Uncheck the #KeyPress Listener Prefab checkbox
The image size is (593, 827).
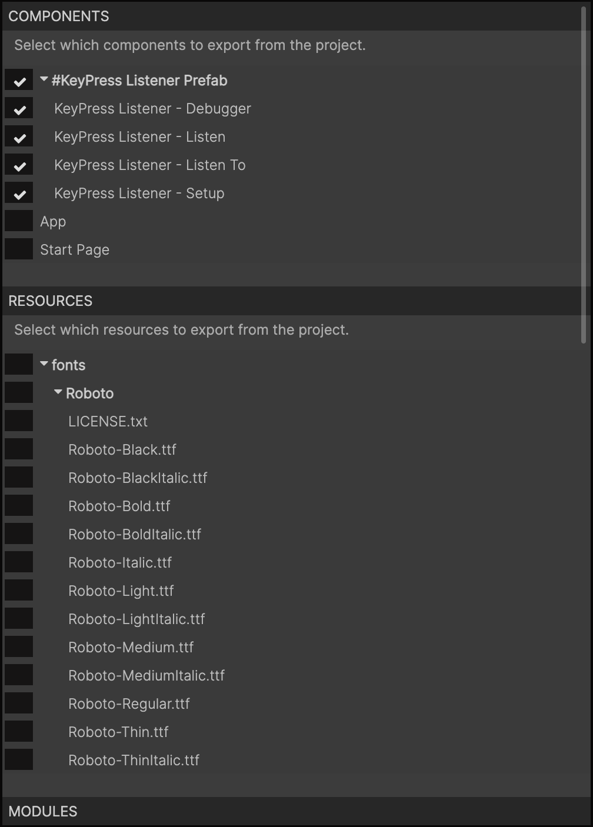click(x=19, y=81)
